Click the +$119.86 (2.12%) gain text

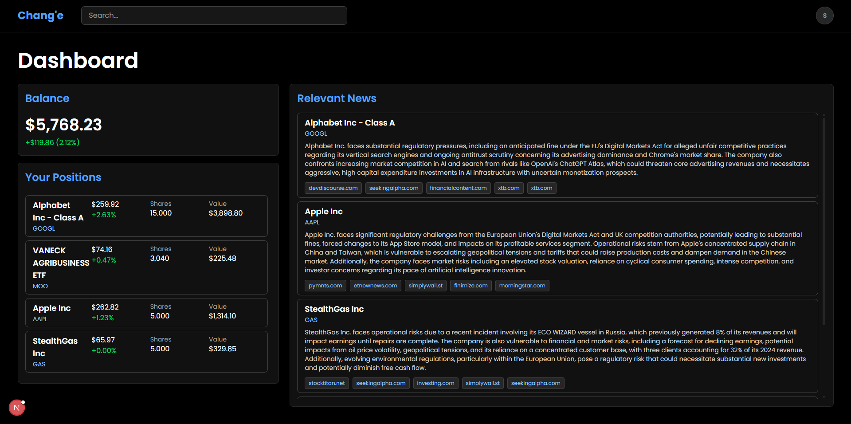tap(52, 142)
